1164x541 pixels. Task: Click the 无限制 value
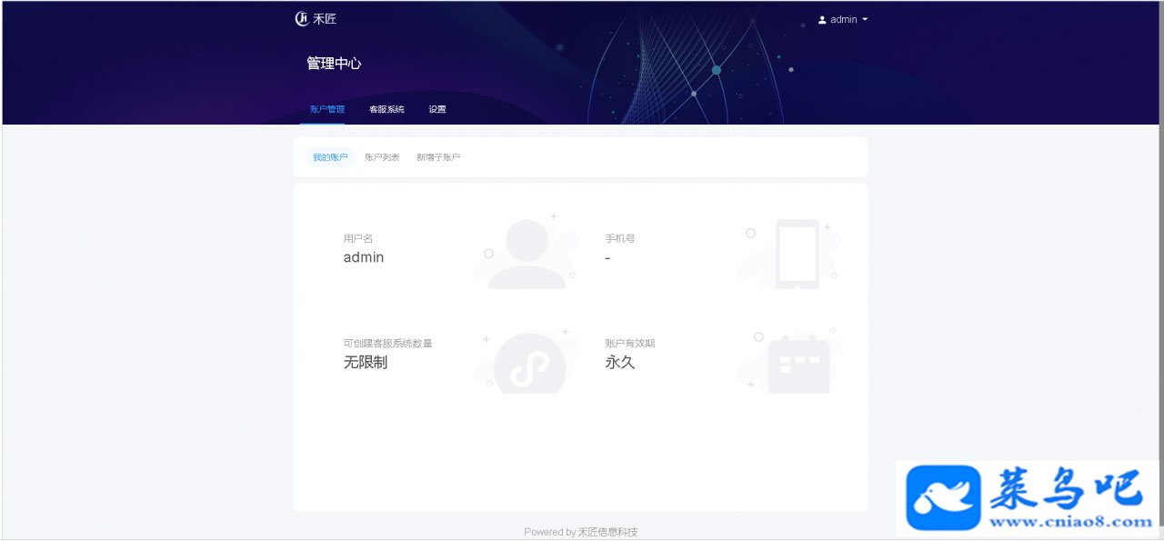coord(366,362)
